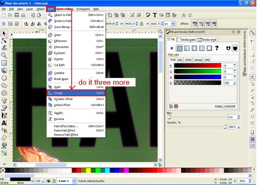Select the Selector arrow tool
Viewport: 257px width, 185px height.
click(4, 33)
